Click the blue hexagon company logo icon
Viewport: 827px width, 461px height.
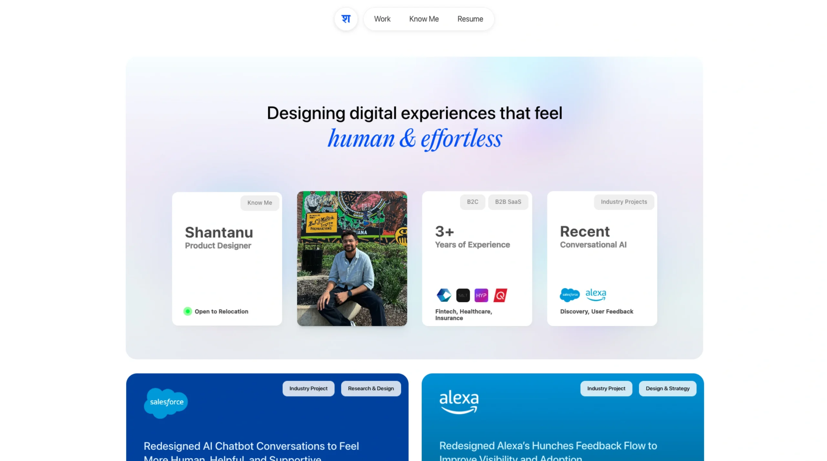pos(444,295)
